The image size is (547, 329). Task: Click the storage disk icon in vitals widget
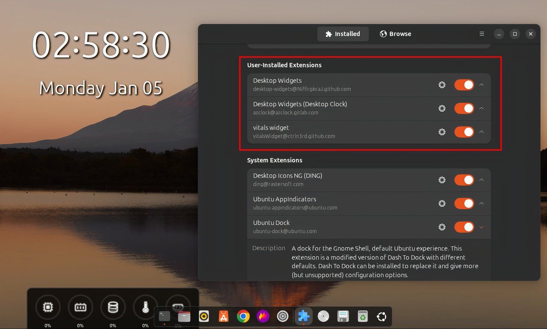coord(113,307)
